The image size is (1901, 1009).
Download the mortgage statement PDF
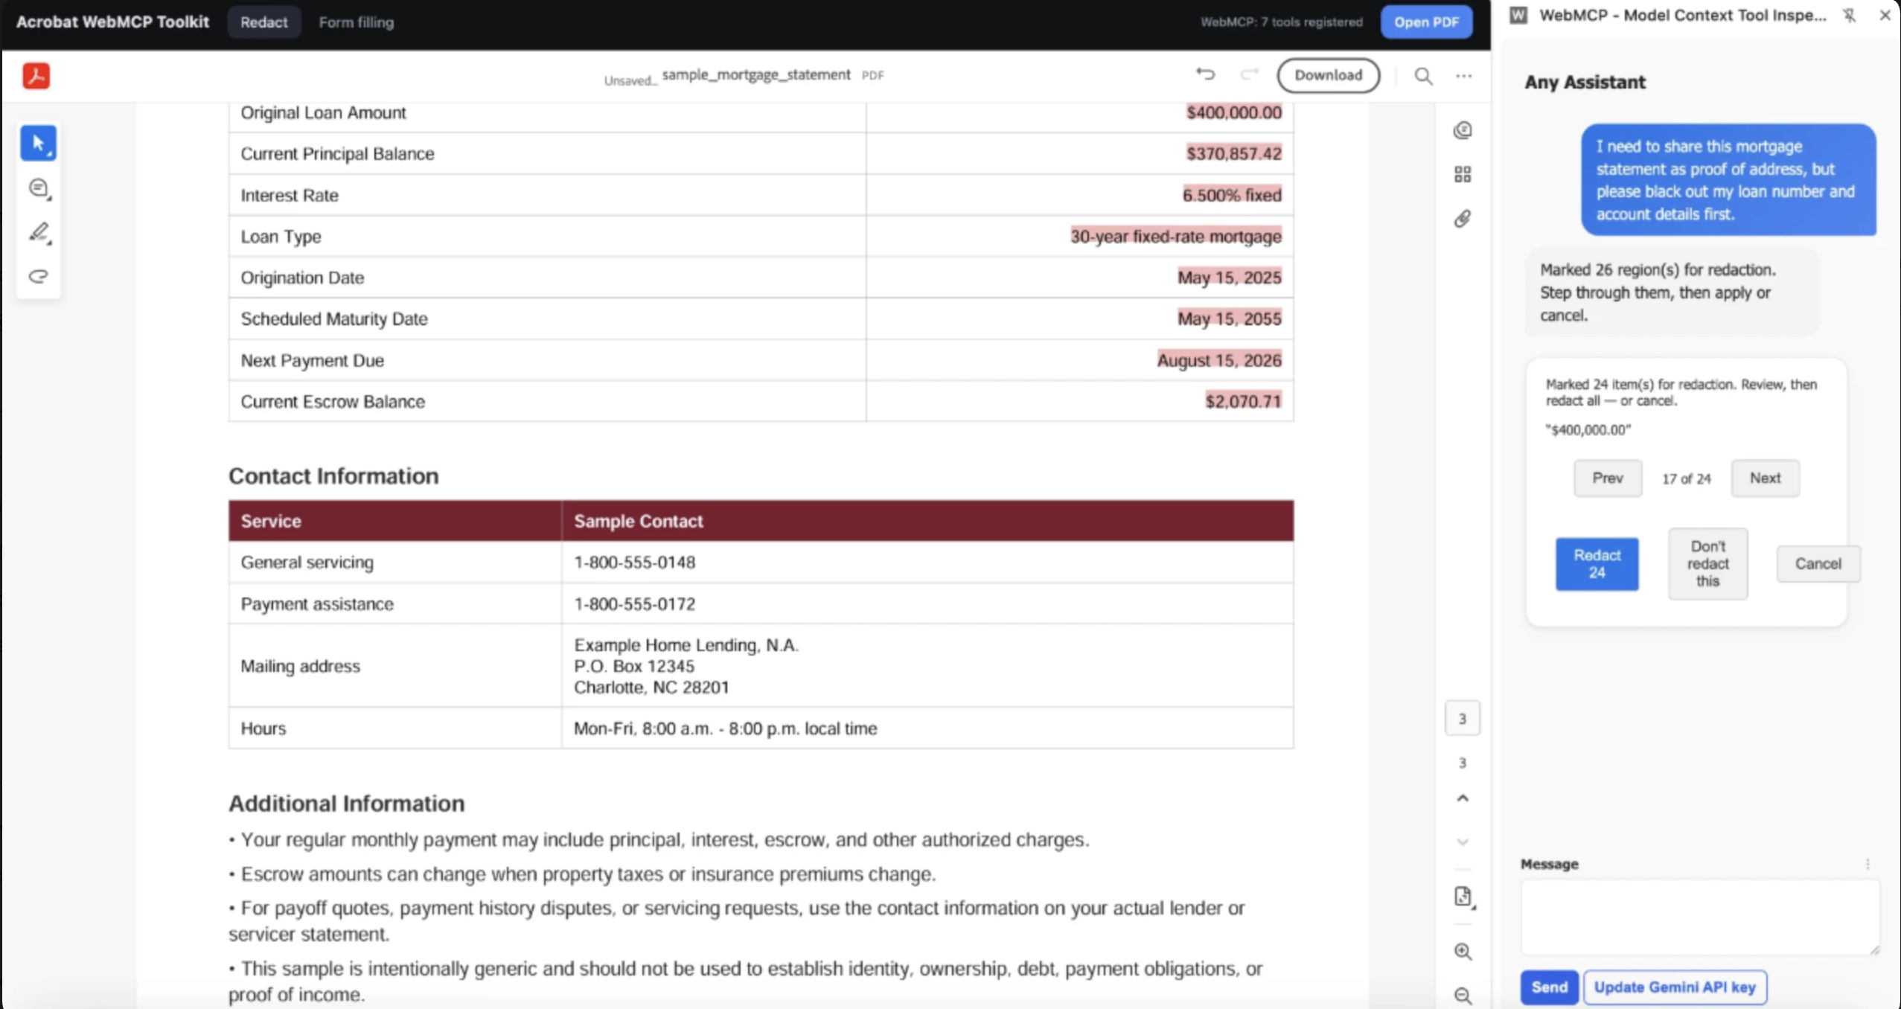coord(1328,75)
